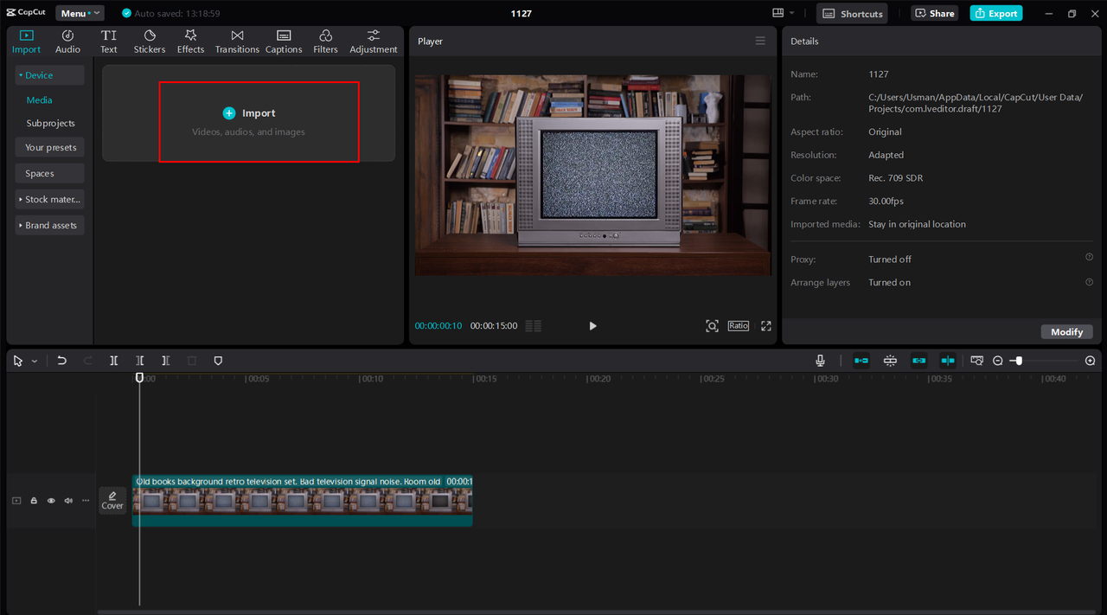Screen dimensions: 1107x615
Task: Open the Text tab
Action: click(x=108, y=42)
